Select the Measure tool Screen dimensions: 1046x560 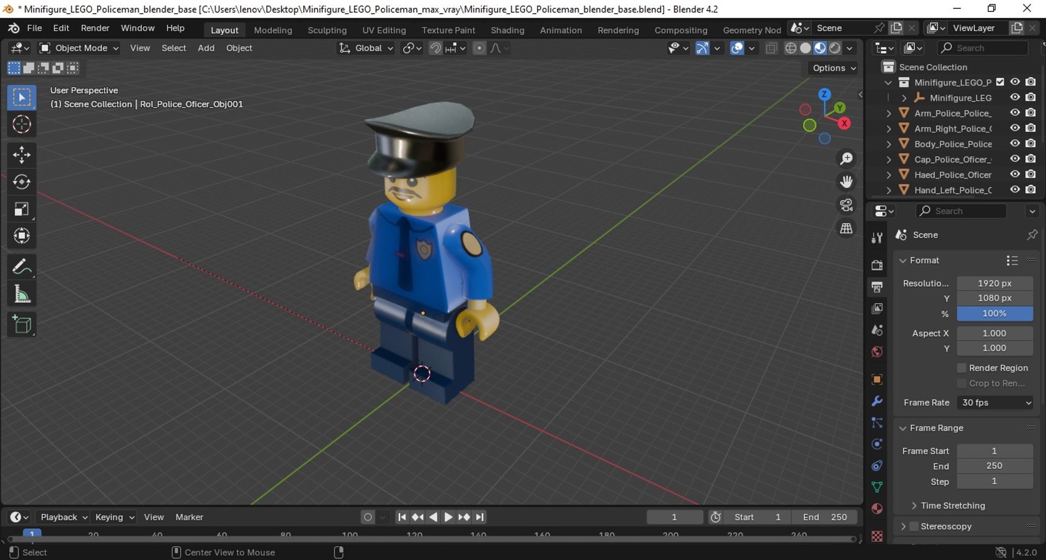pyautogui.click(x=22, y=294)
